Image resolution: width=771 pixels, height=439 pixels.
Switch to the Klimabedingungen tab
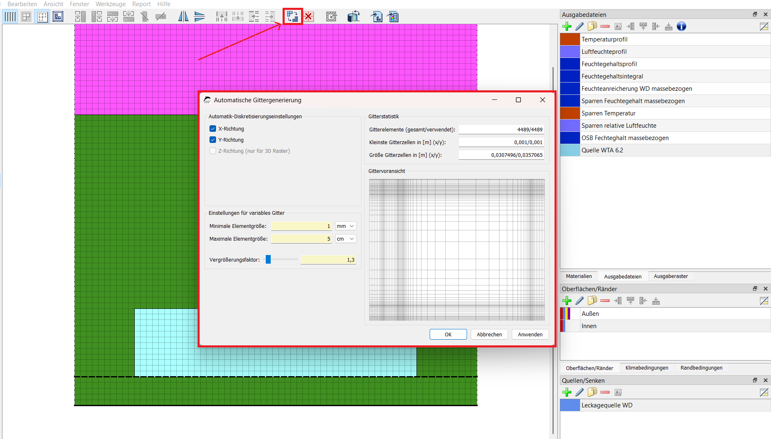click(647, 368)
